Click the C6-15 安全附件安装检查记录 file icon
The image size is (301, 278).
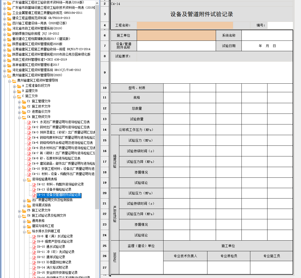point(34,273)
